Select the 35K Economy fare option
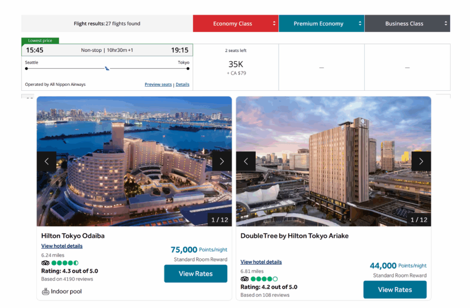 point(235,67)
